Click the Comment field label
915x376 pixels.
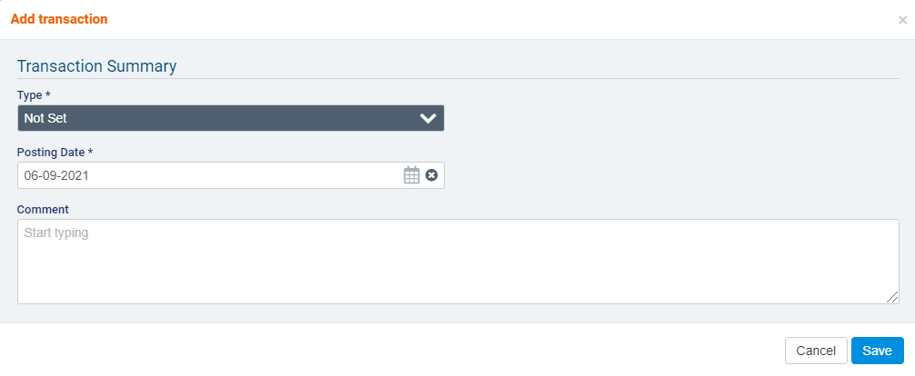(x=43, y=209)
